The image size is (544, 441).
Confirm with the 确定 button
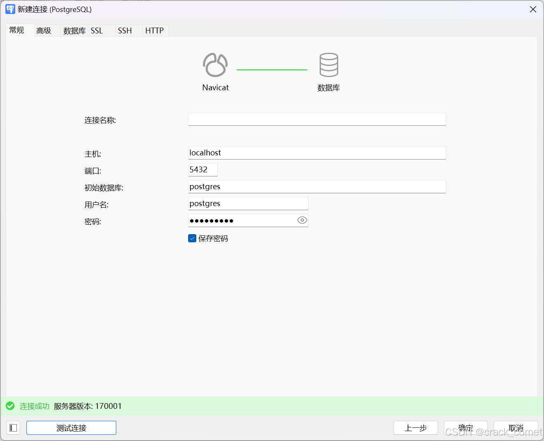click(466, 428)
